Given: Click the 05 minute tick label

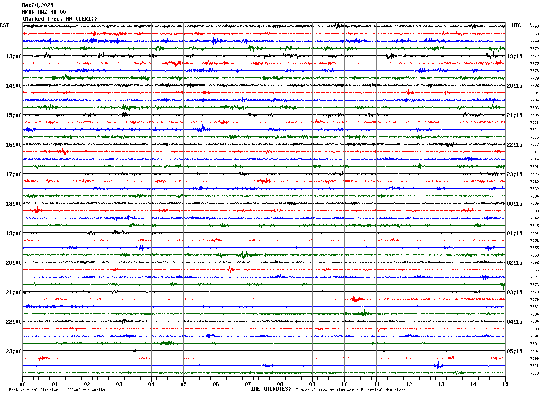Looking at the screenshot, I should click(x=183, y=384).
